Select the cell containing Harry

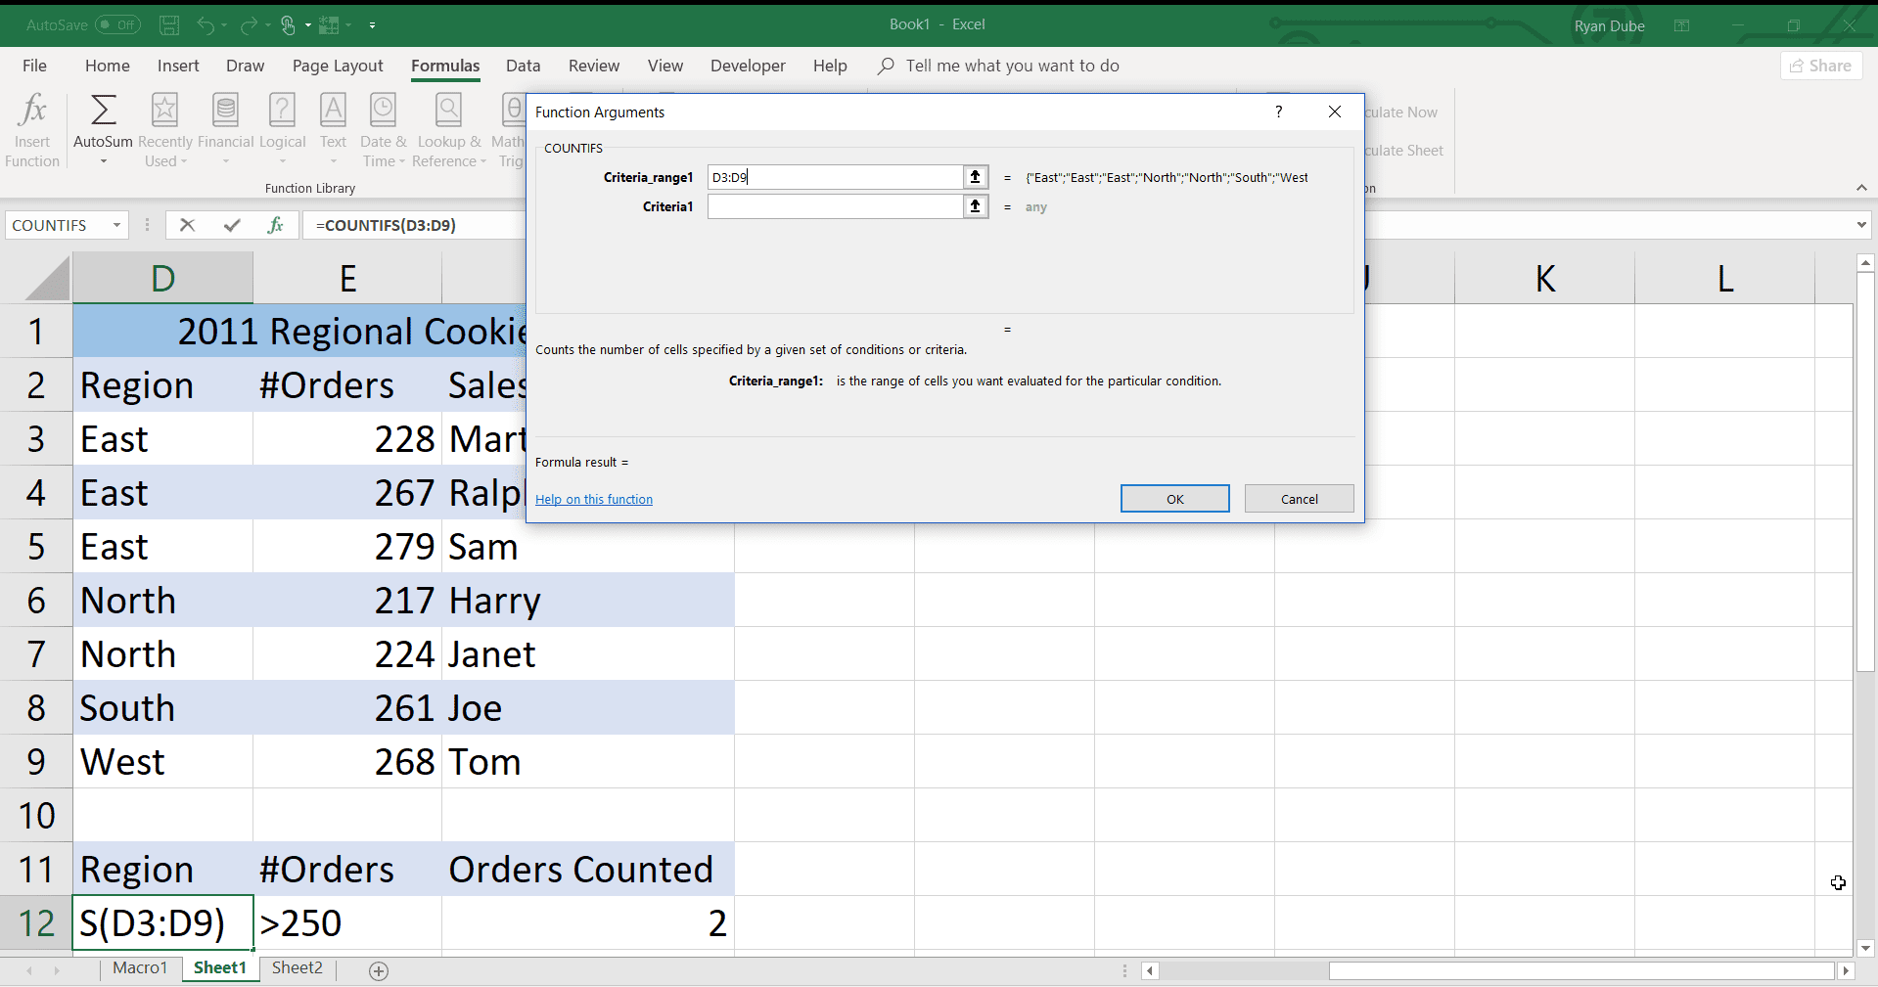pos(587,600)
